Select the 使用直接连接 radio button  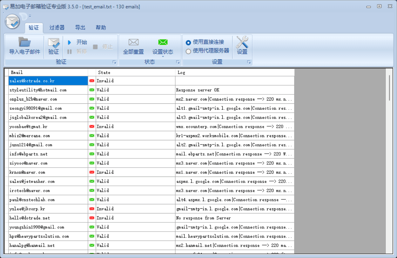188,42
